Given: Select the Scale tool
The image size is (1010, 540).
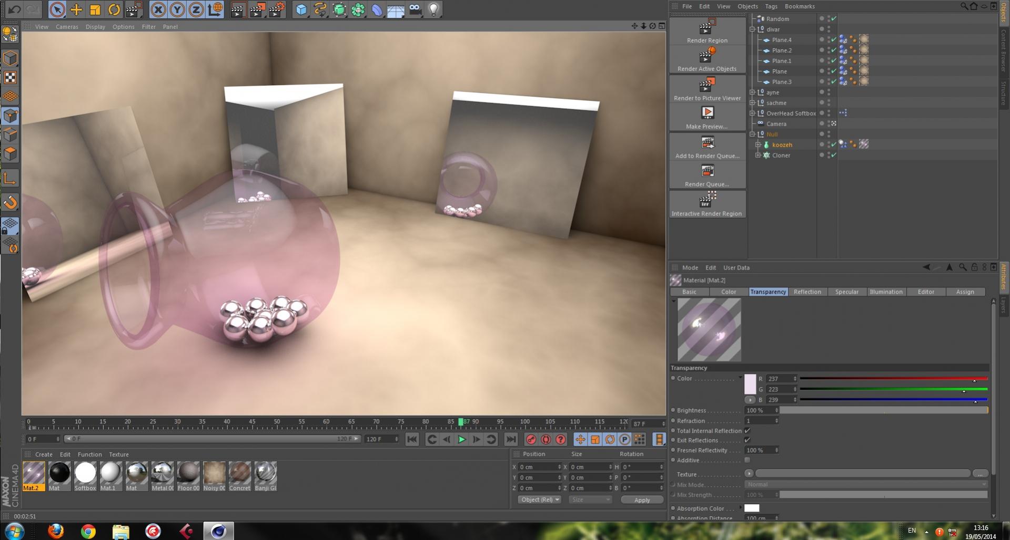Looking at the screenshot, I should pos(95,9).
